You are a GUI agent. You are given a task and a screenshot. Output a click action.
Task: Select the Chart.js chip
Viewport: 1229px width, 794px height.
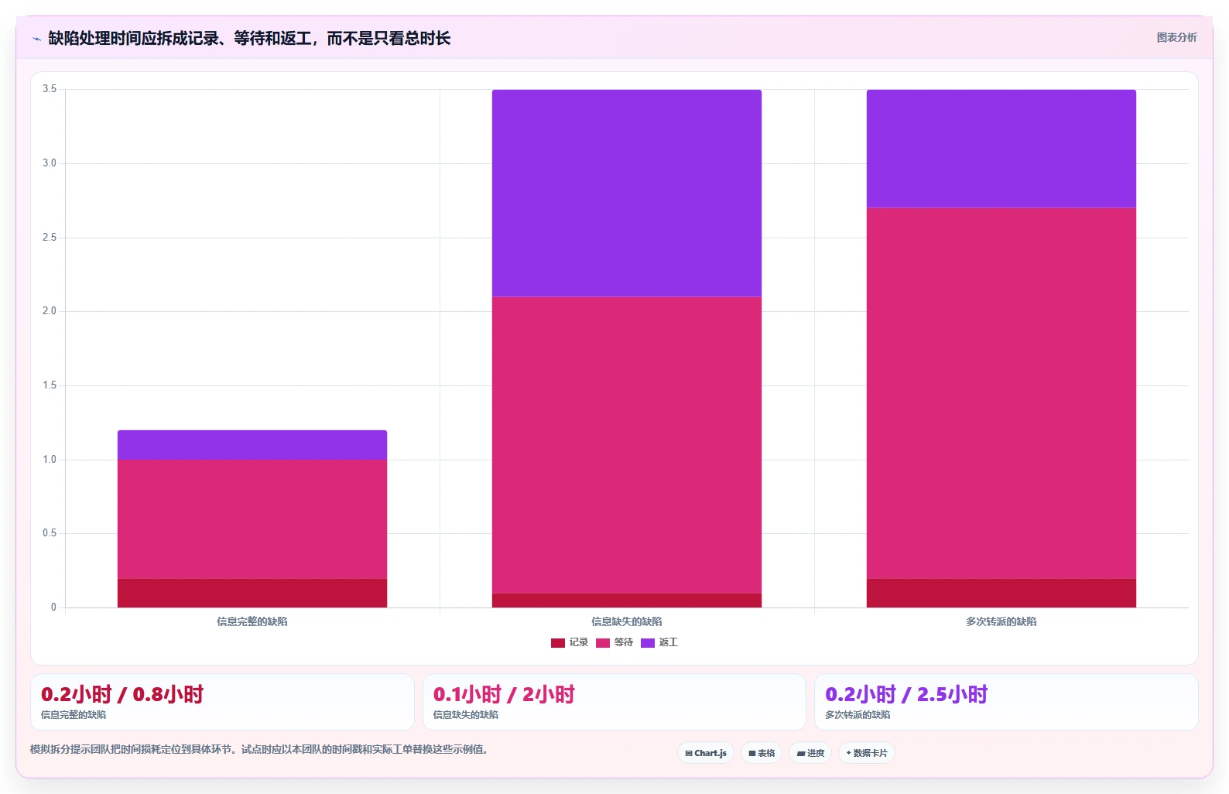click(x=706, y=753)
